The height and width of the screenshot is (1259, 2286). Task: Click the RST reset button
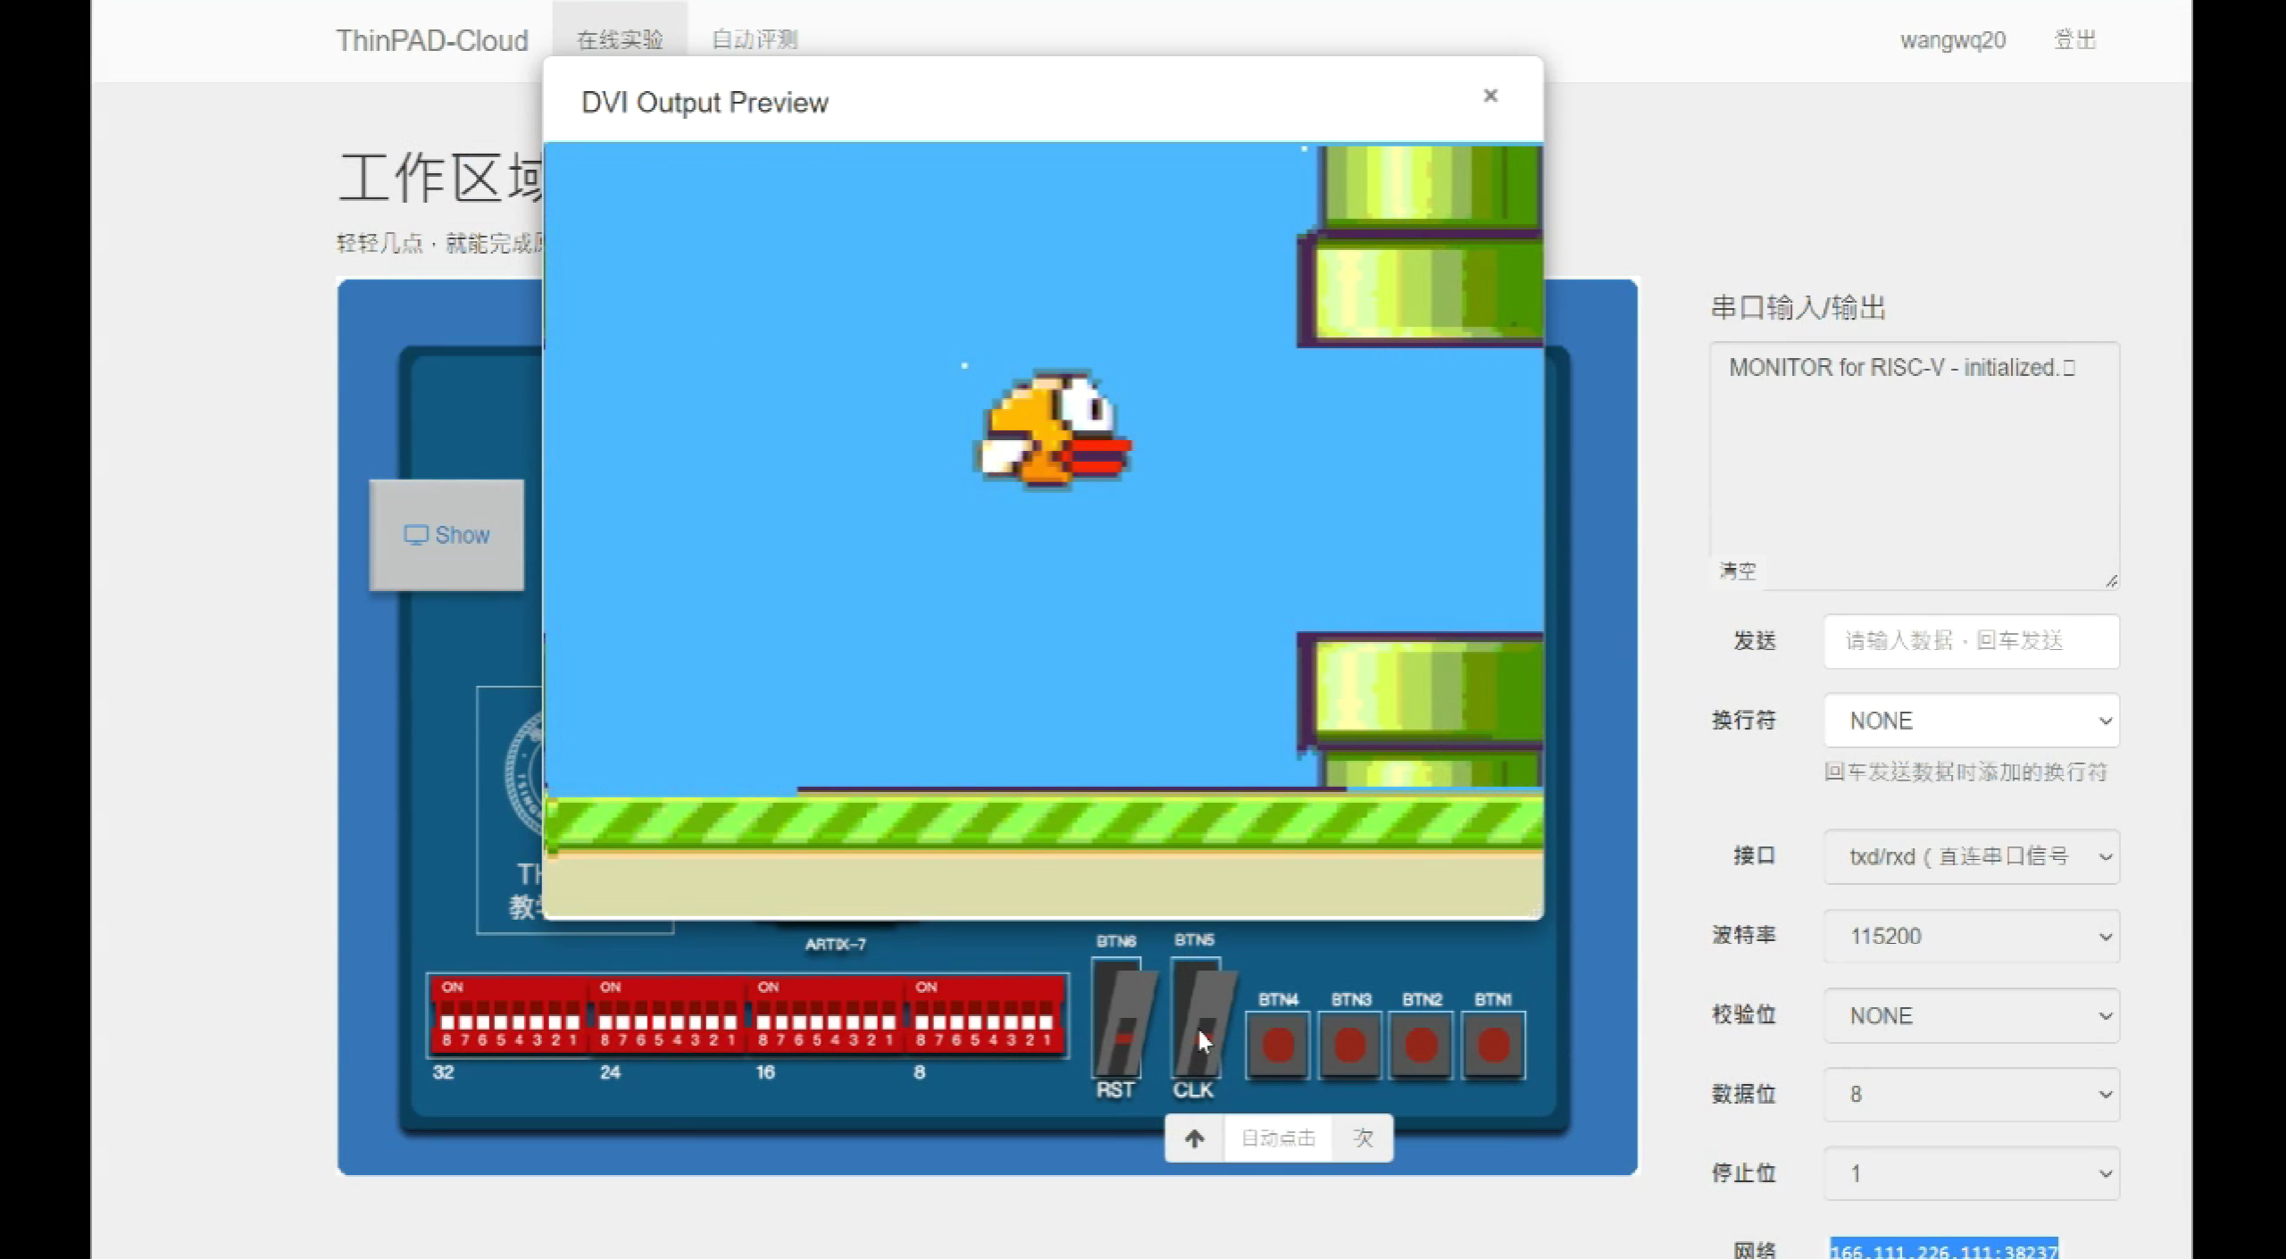1118,1019
